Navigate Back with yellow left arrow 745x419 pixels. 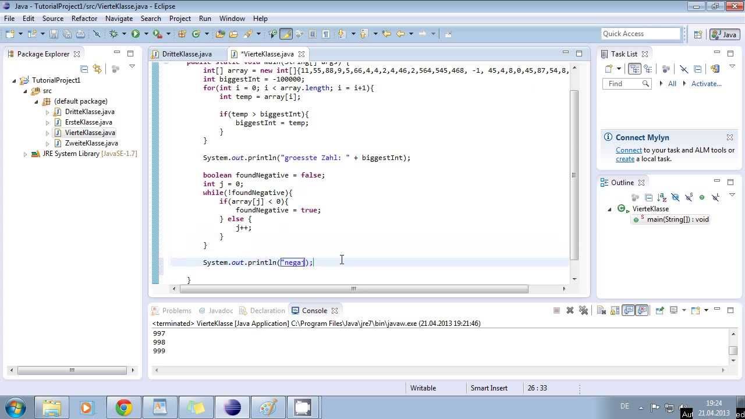pos(400,34)
